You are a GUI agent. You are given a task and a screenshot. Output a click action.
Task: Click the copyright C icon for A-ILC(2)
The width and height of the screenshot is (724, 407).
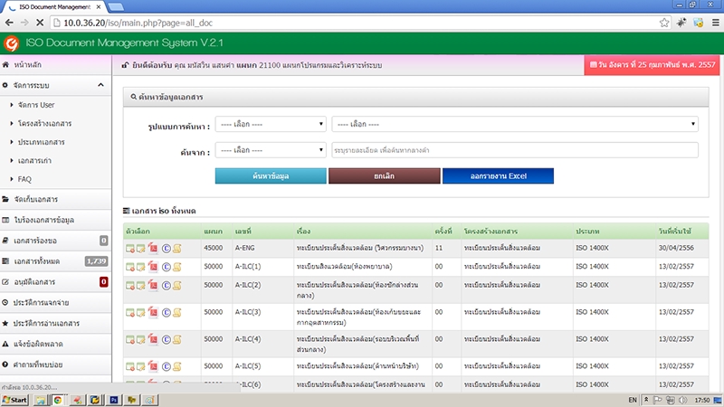167,286
